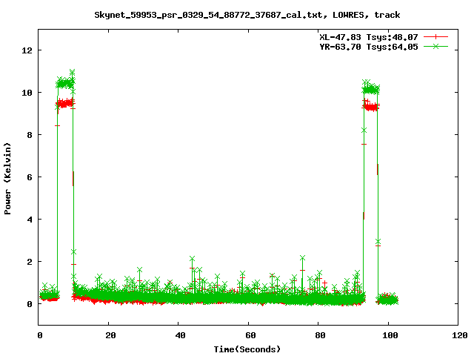
Task: Click the y-axis tick label 6
Action: tap(30, 177)
